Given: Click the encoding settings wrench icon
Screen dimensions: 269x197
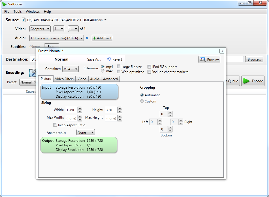Looking at the screenshot, I should coord(33,73).
